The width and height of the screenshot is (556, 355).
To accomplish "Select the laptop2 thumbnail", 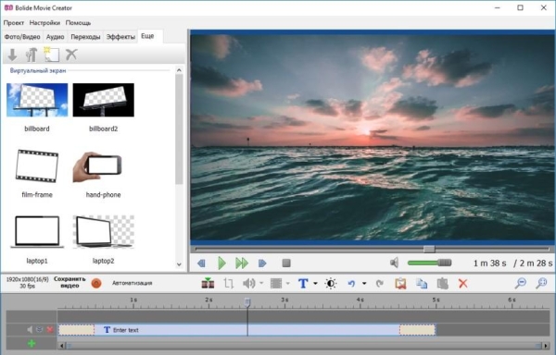I will (104, 232).
